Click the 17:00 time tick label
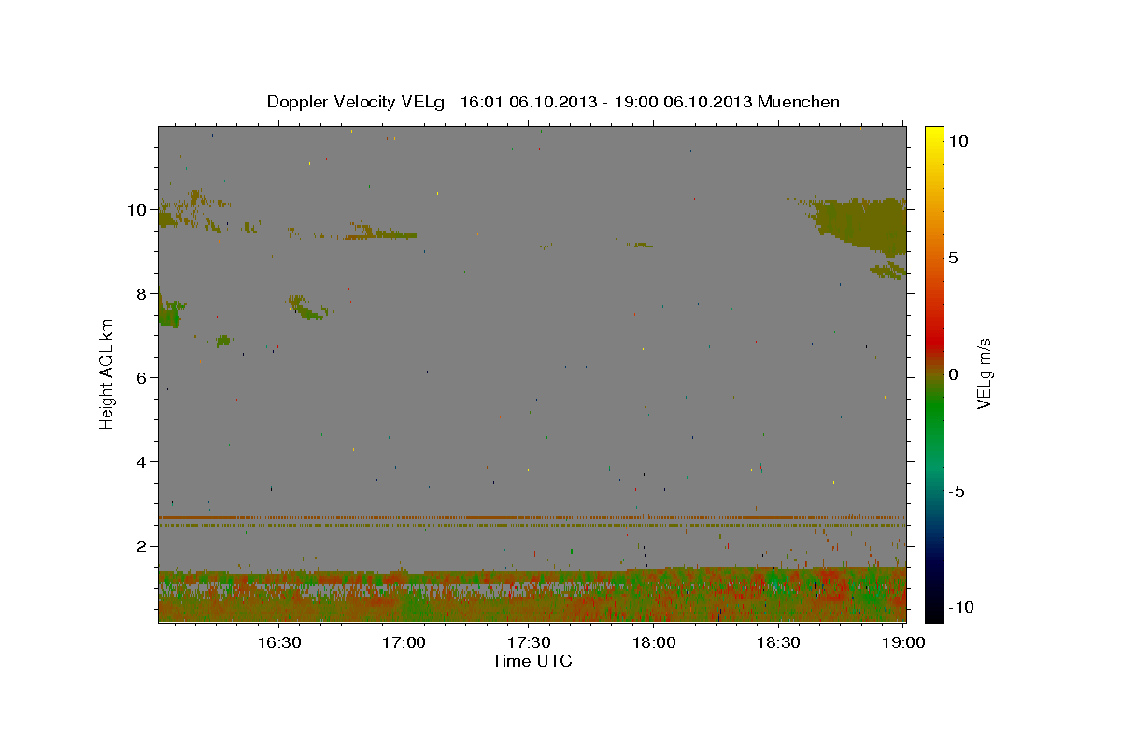 [403, 642]
